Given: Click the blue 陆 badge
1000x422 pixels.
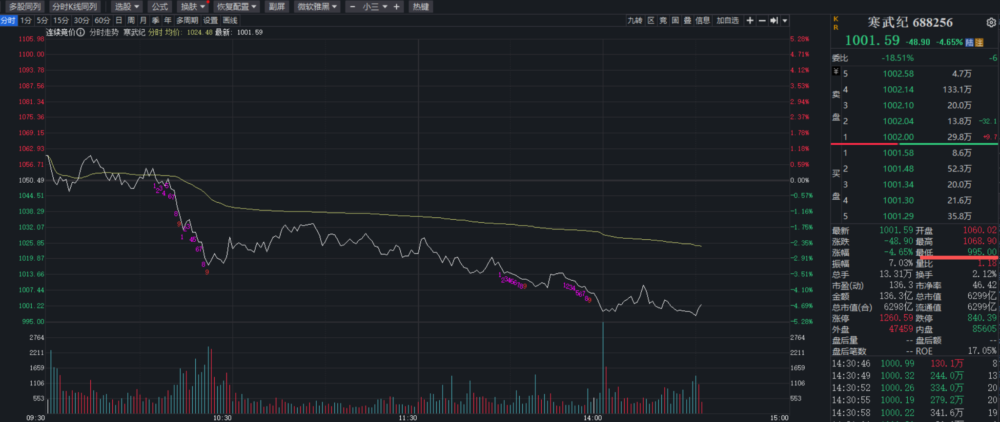Looking at the screenshot, I should coord(969,42).
